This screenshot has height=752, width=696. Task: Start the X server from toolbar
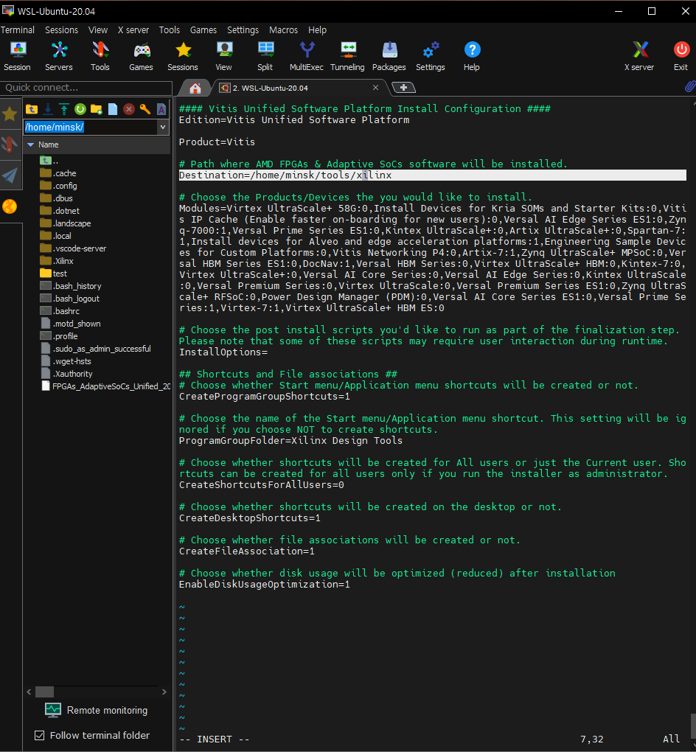[x=639, y=56]
